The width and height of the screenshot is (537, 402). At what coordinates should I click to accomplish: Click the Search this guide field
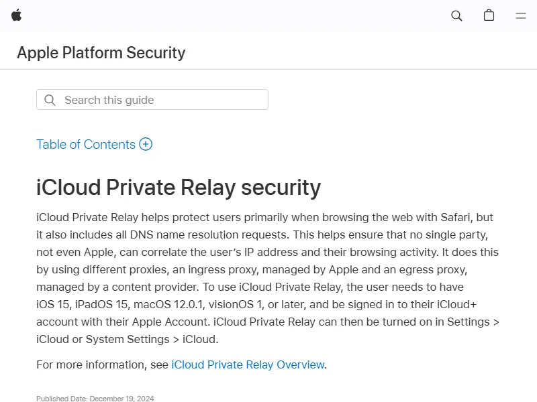pyautogui.click(x=152, y=99)
